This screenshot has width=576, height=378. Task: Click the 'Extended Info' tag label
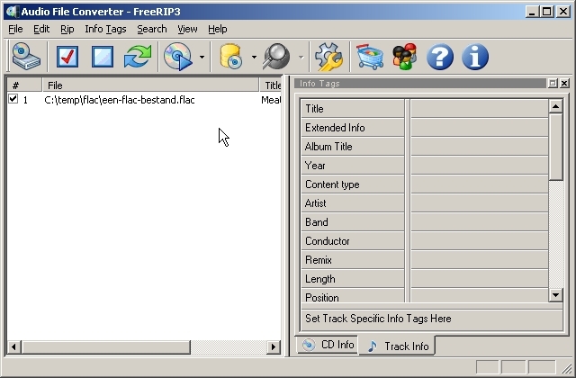coord(335,128)
